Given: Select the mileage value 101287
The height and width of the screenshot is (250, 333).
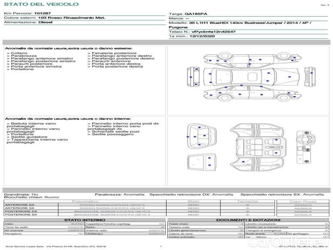Looking at the screenshot, I should [x=42, y=13].
